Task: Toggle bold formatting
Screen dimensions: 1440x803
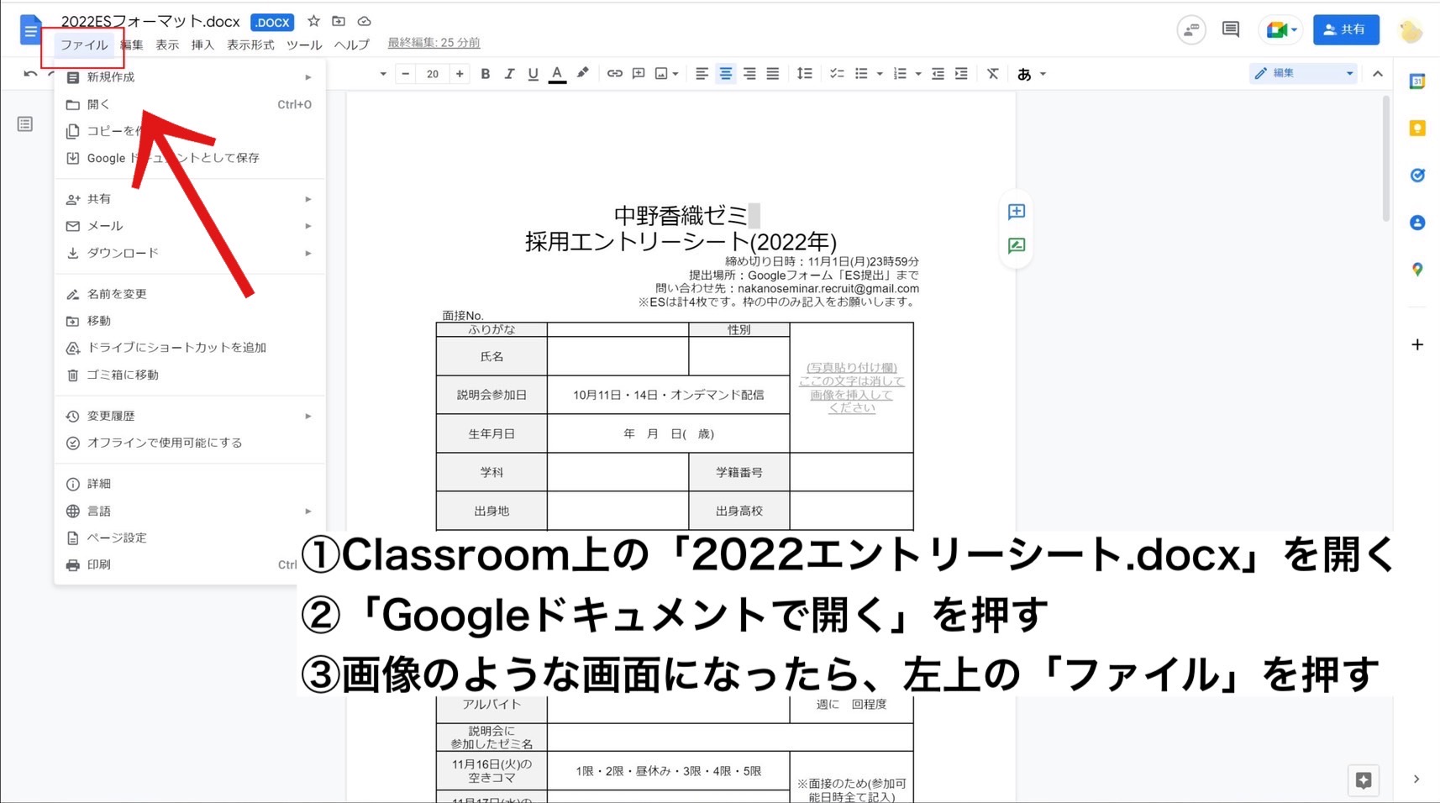Action: 485,74
